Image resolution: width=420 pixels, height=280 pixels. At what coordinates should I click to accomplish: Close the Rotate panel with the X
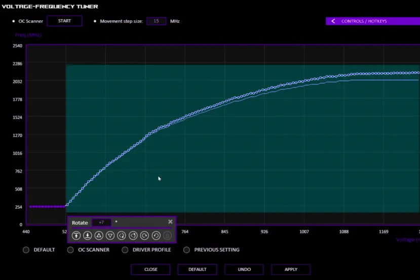pyautogui.click(x=170, y=222)
